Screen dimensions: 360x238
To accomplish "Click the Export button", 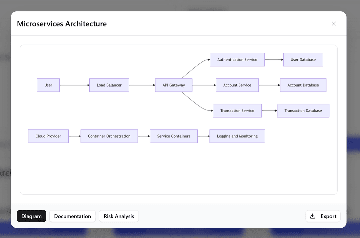I will coord(323,216).
